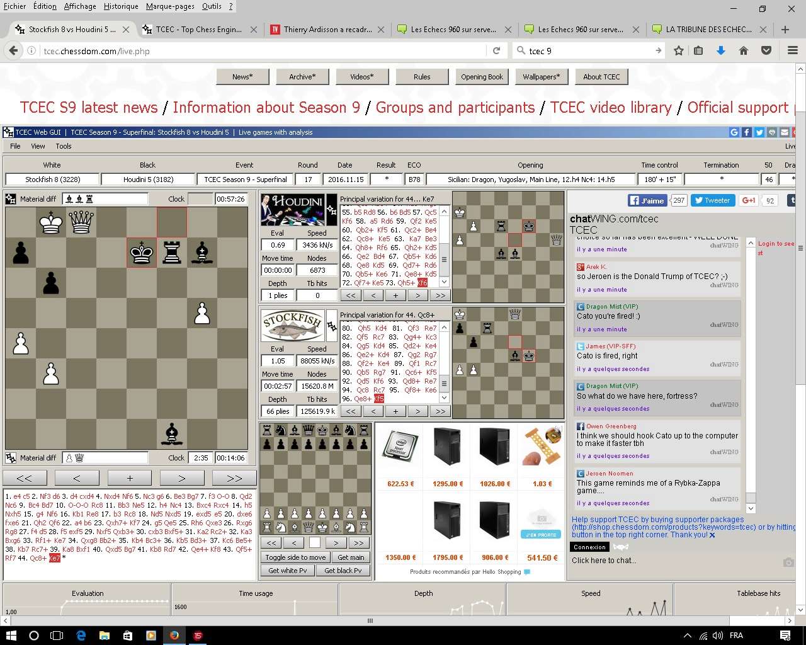806x645 pixels.
Task: Click the Stockfish engine logo
Action: pos(292,326)
